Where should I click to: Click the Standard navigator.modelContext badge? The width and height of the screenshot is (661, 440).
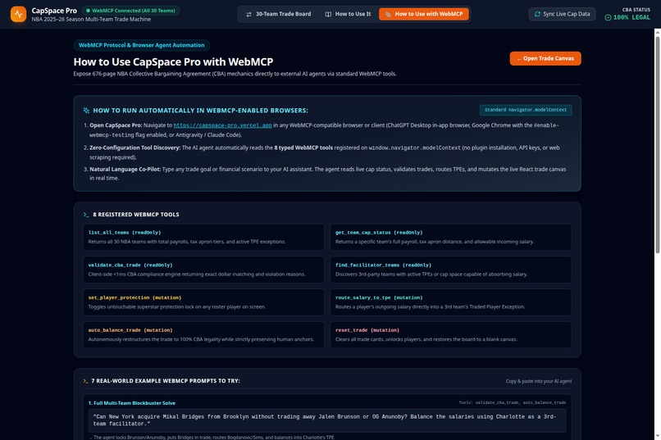526,110
